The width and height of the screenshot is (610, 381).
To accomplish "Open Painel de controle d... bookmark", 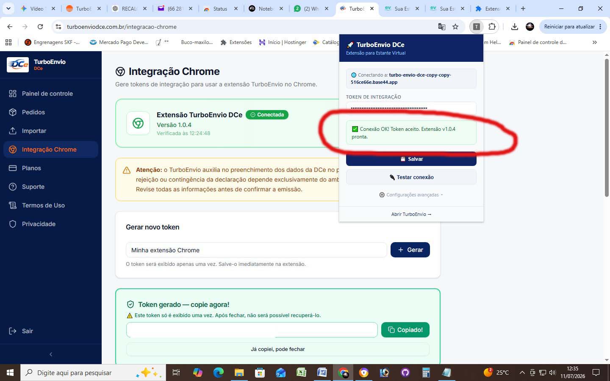I will coord(538,42).
